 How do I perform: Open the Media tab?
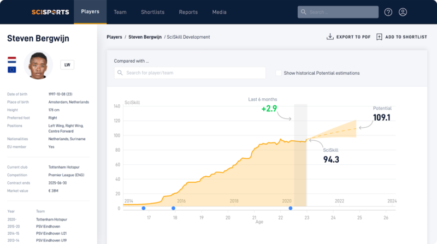(x=220, y=12)
